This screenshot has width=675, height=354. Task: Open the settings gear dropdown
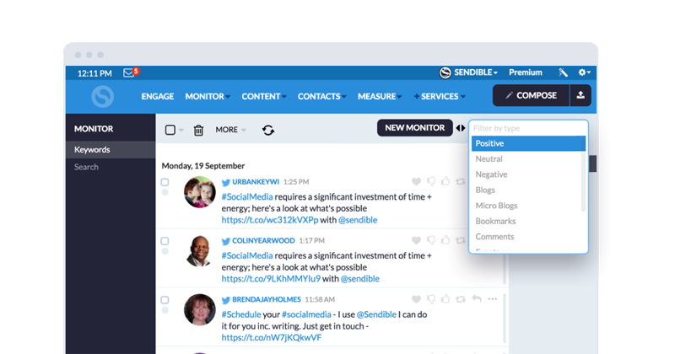pyautogui.click(x=583, y=73)
